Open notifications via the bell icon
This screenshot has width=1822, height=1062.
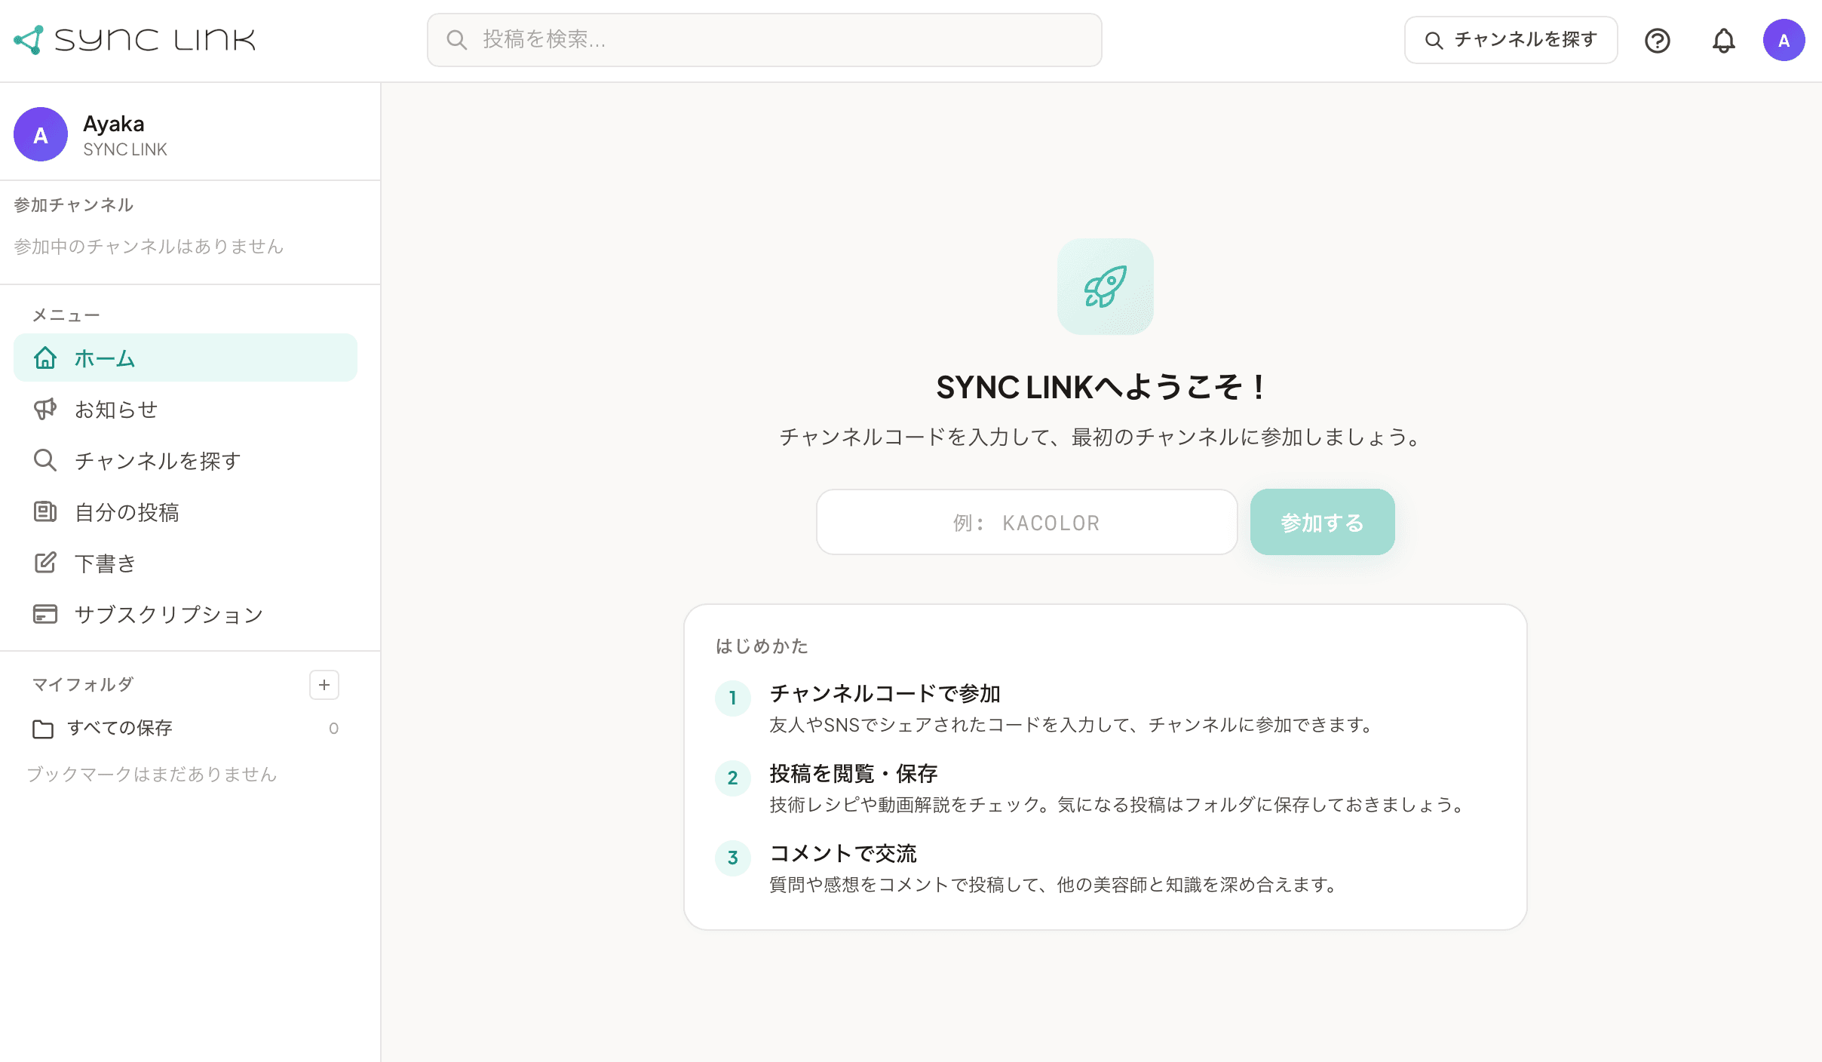(x=1724, y=40)
